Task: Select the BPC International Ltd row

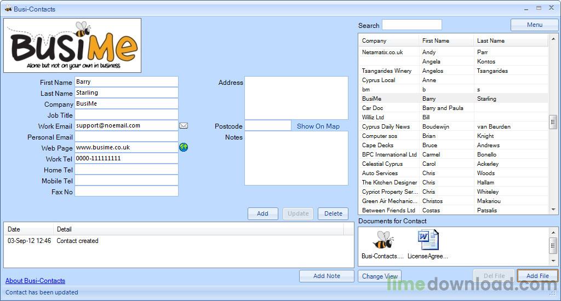Action: (x=453, y=154)
